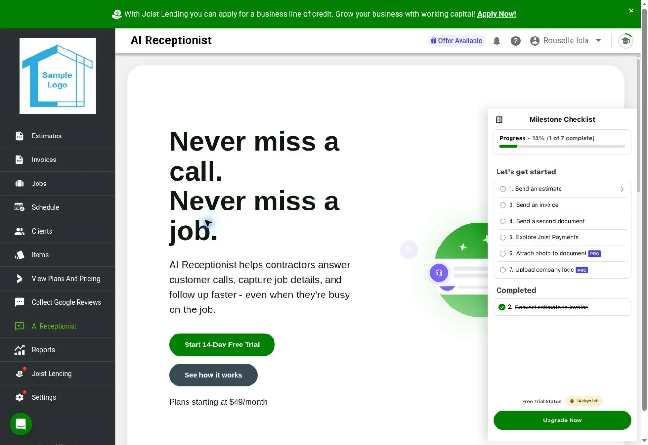The width and height of the screenshot is (648, 445).
Task: Click the headset icon in the illustration
Action: 439,273
